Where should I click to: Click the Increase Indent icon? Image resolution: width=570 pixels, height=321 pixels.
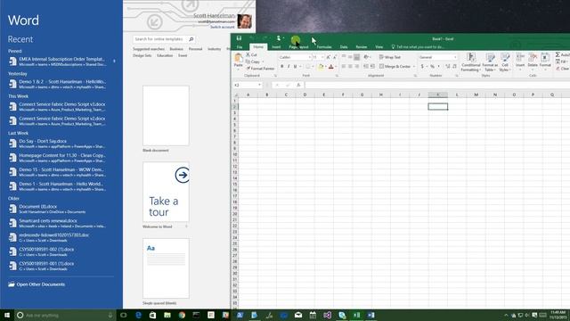pyautogui.click(x=372, y=66)
